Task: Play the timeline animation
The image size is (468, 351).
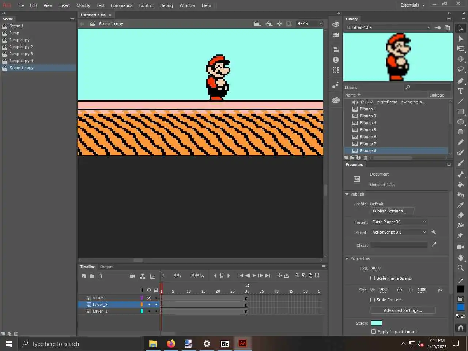Action: pyautogui.click(x=254, y=276)
